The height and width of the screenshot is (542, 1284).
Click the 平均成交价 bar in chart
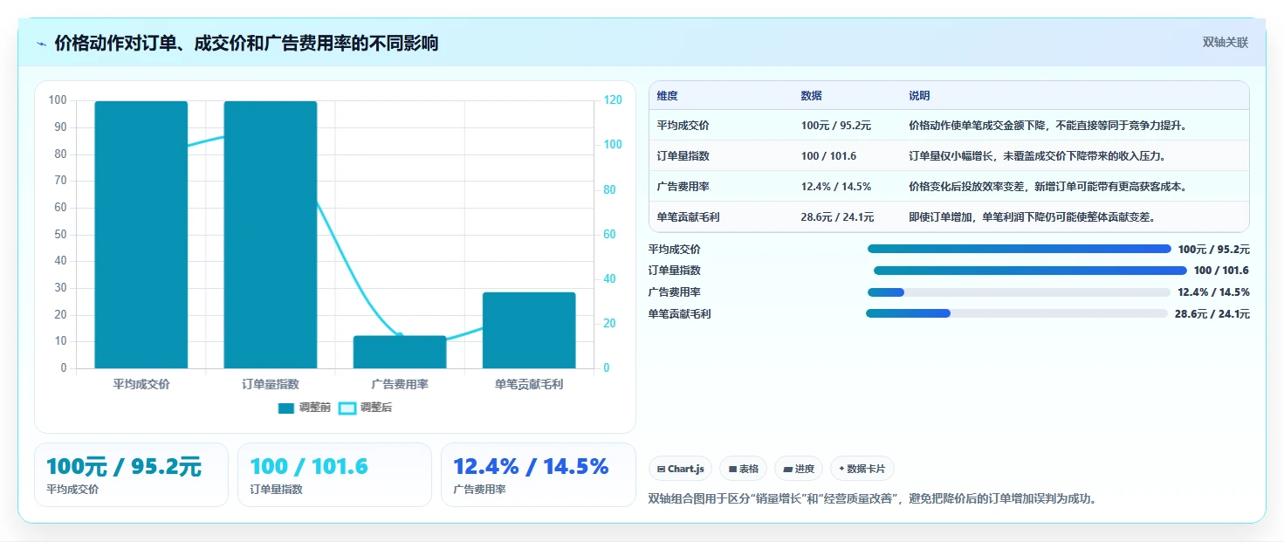point(141,235)
